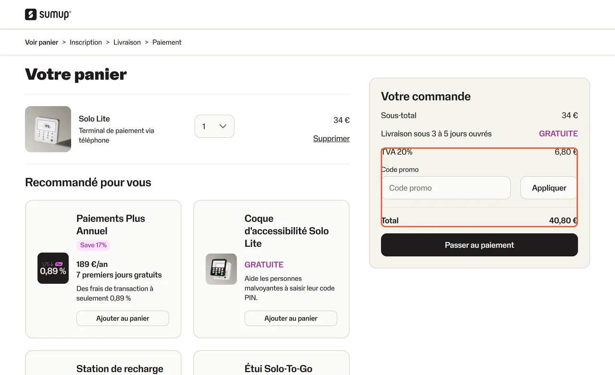The height and width of the screenshot is (375, 615).
Task: Expand the quantity dropdown chevron
Action: tap(222, 126)
